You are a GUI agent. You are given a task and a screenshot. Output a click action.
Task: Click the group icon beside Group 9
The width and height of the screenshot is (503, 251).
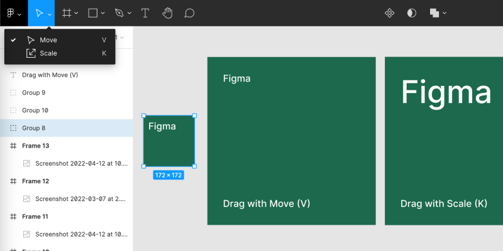(x=13, y=92)
